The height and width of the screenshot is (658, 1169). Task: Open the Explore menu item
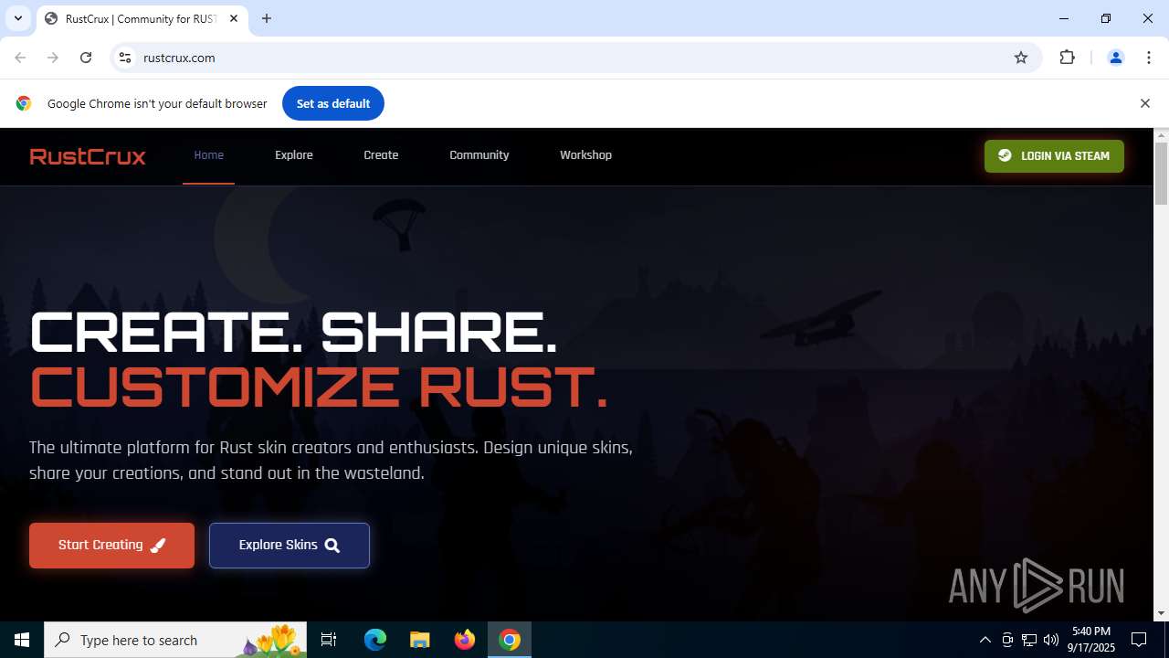click(294, 155)
